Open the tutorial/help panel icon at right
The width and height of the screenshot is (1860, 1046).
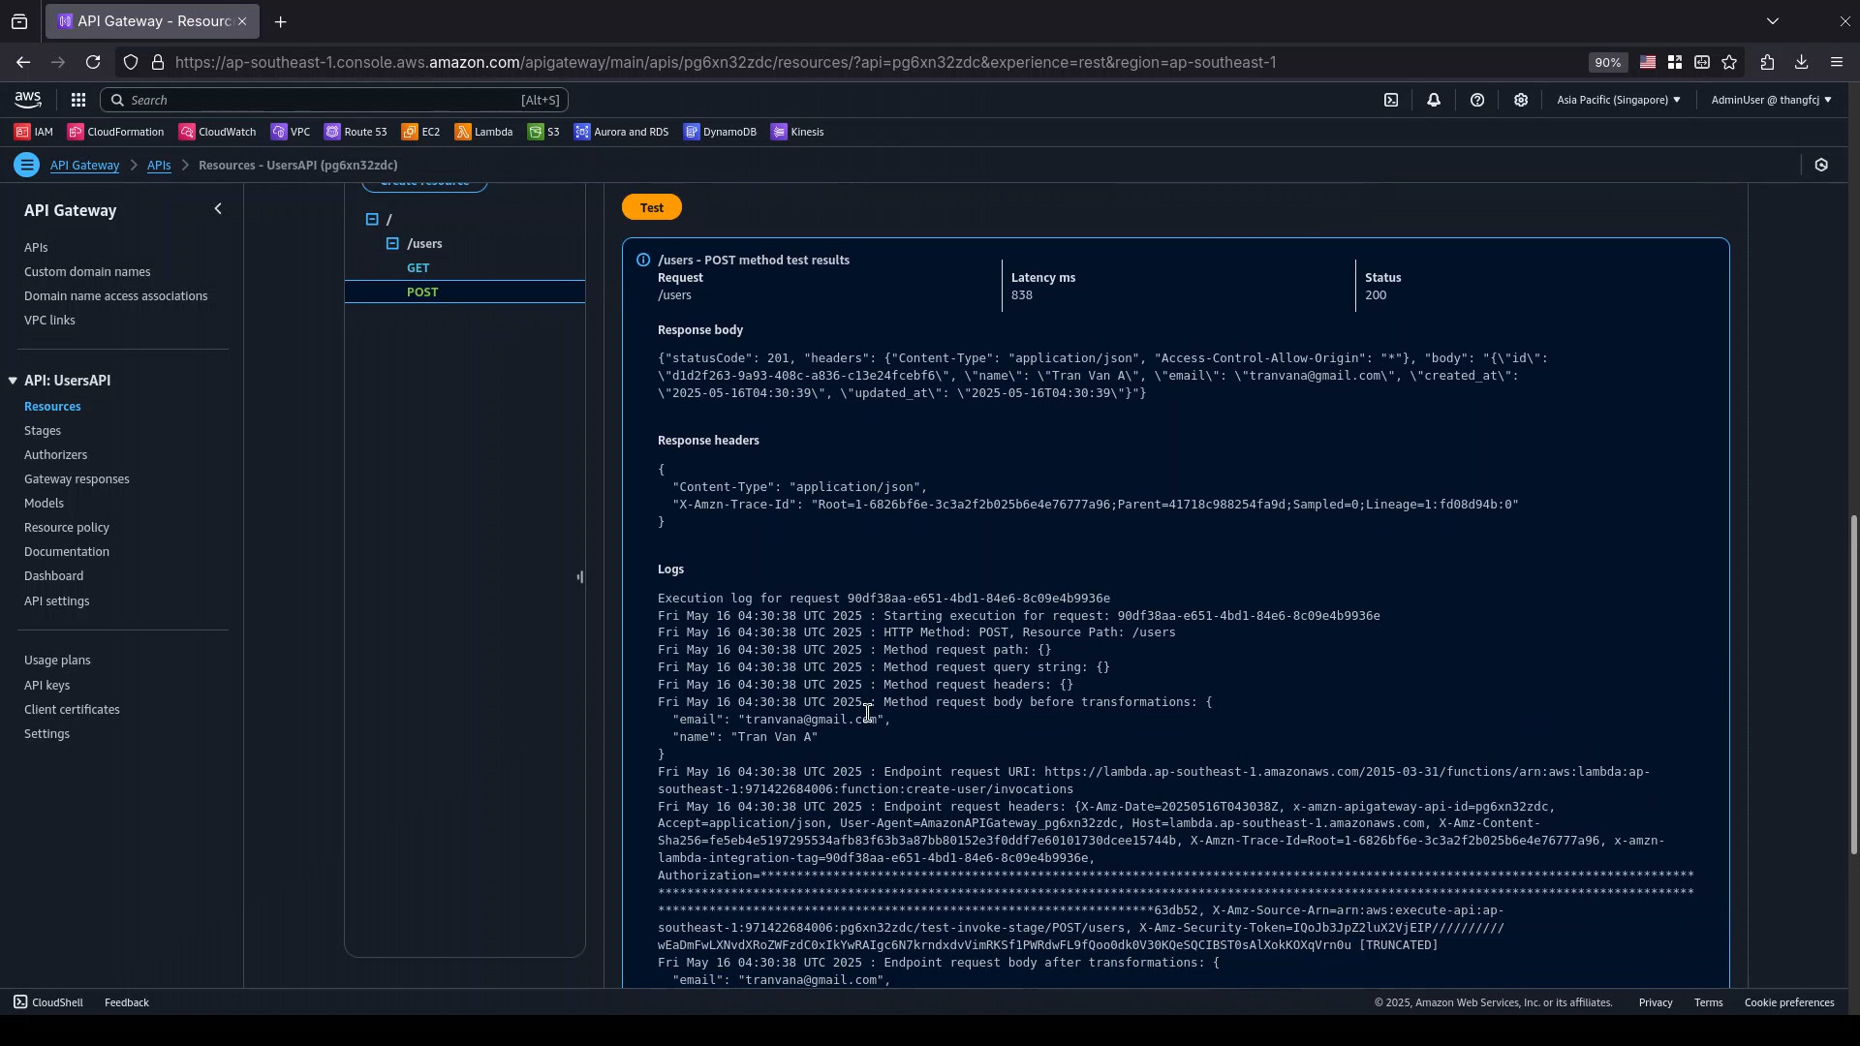(1821, 165)
